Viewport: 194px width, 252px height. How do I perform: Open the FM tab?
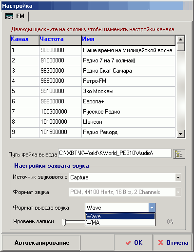click(15, 16)
